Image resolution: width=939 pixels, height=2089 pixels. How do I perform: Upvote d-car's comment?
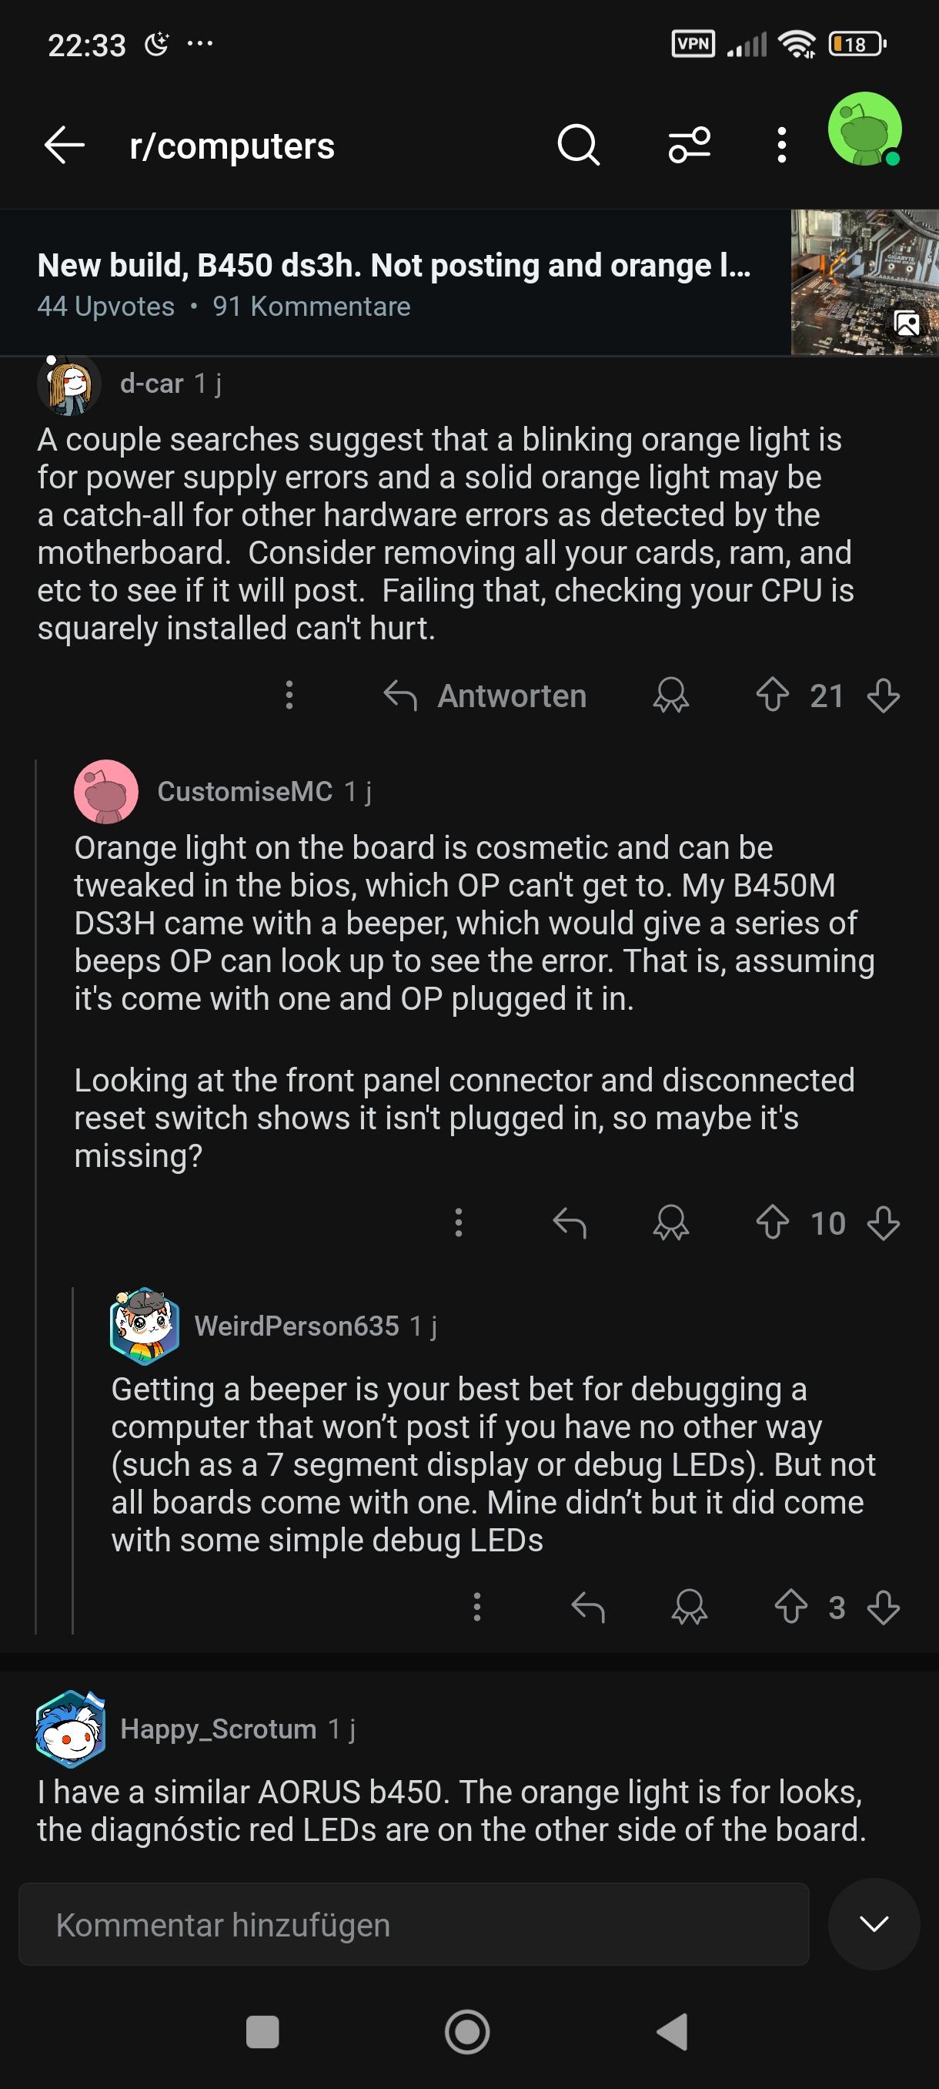[x=772, y=696]
